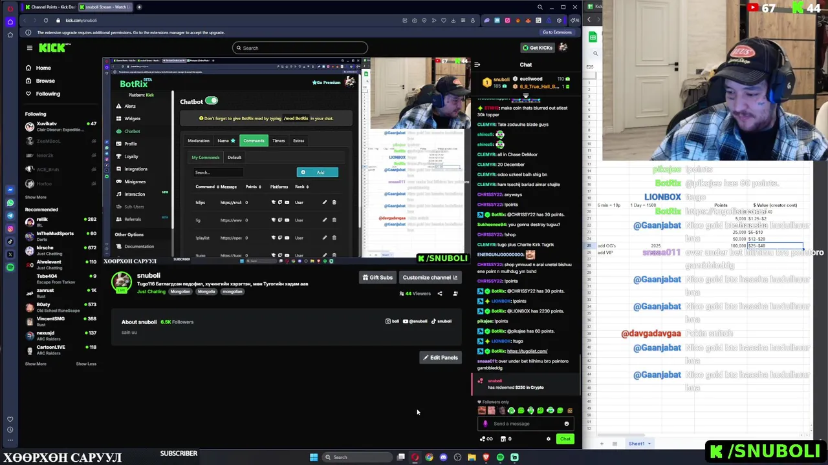Screen dimensions: 828x465
Task: Click the first Mongolian tag
Action: (x=180, y=292)
